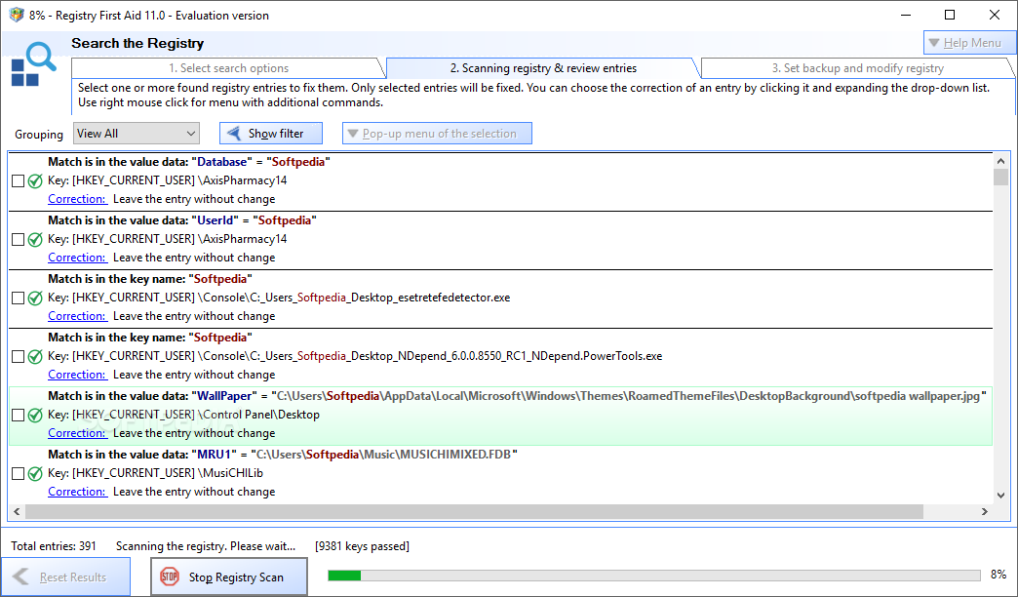1018x597 pixels.
Task: Click the results list scroll up arrow
Action: click(1000, 161)
